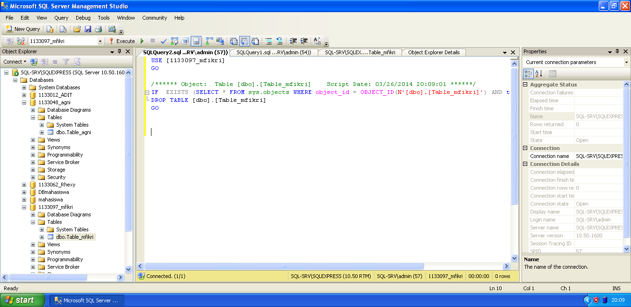
Task: Select the mahasiswa database
Action: [x=50, y=200]
